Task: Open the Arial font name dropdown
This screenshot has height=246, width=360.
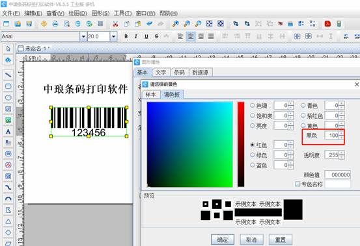Action: pos(83,36)
